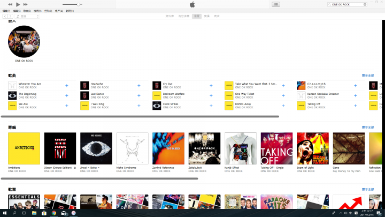Viewport: 385px width, 217px height.
Task: Open the Taking Off - Single album
Action: point(277,148)
